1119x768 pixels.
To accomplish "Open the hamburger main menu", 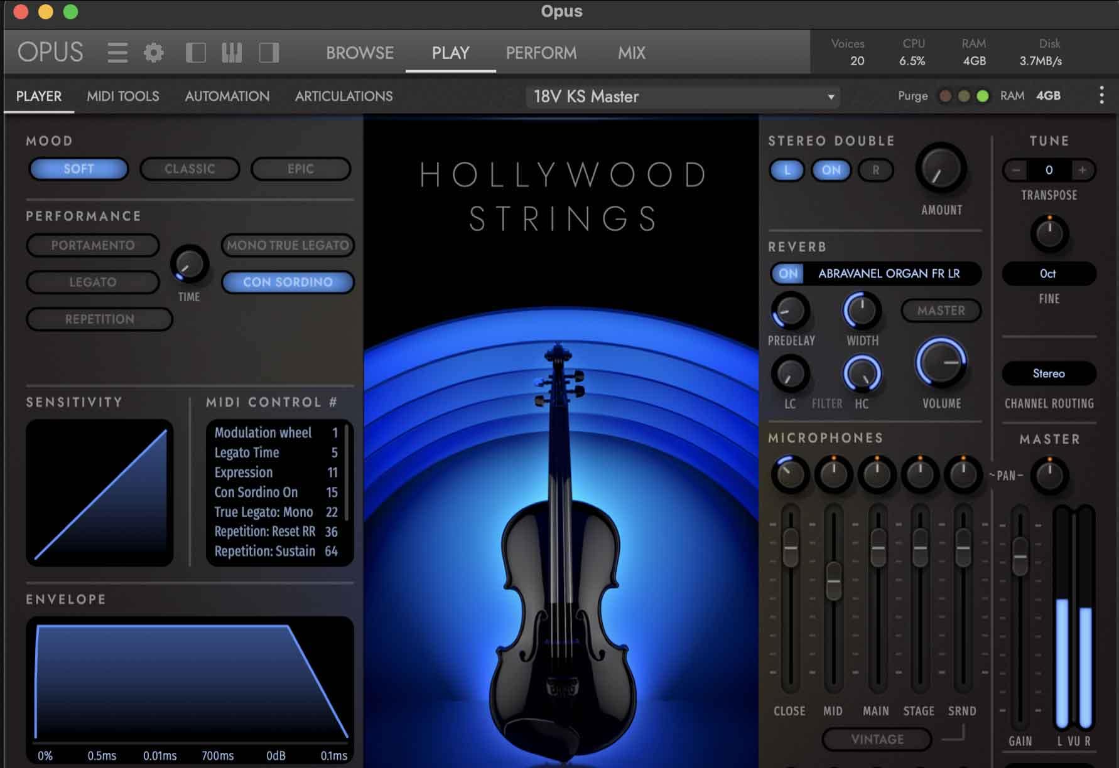I will [117, 53].
